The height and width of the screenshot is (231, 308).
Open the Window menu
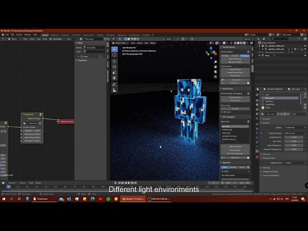coord(27,35)
